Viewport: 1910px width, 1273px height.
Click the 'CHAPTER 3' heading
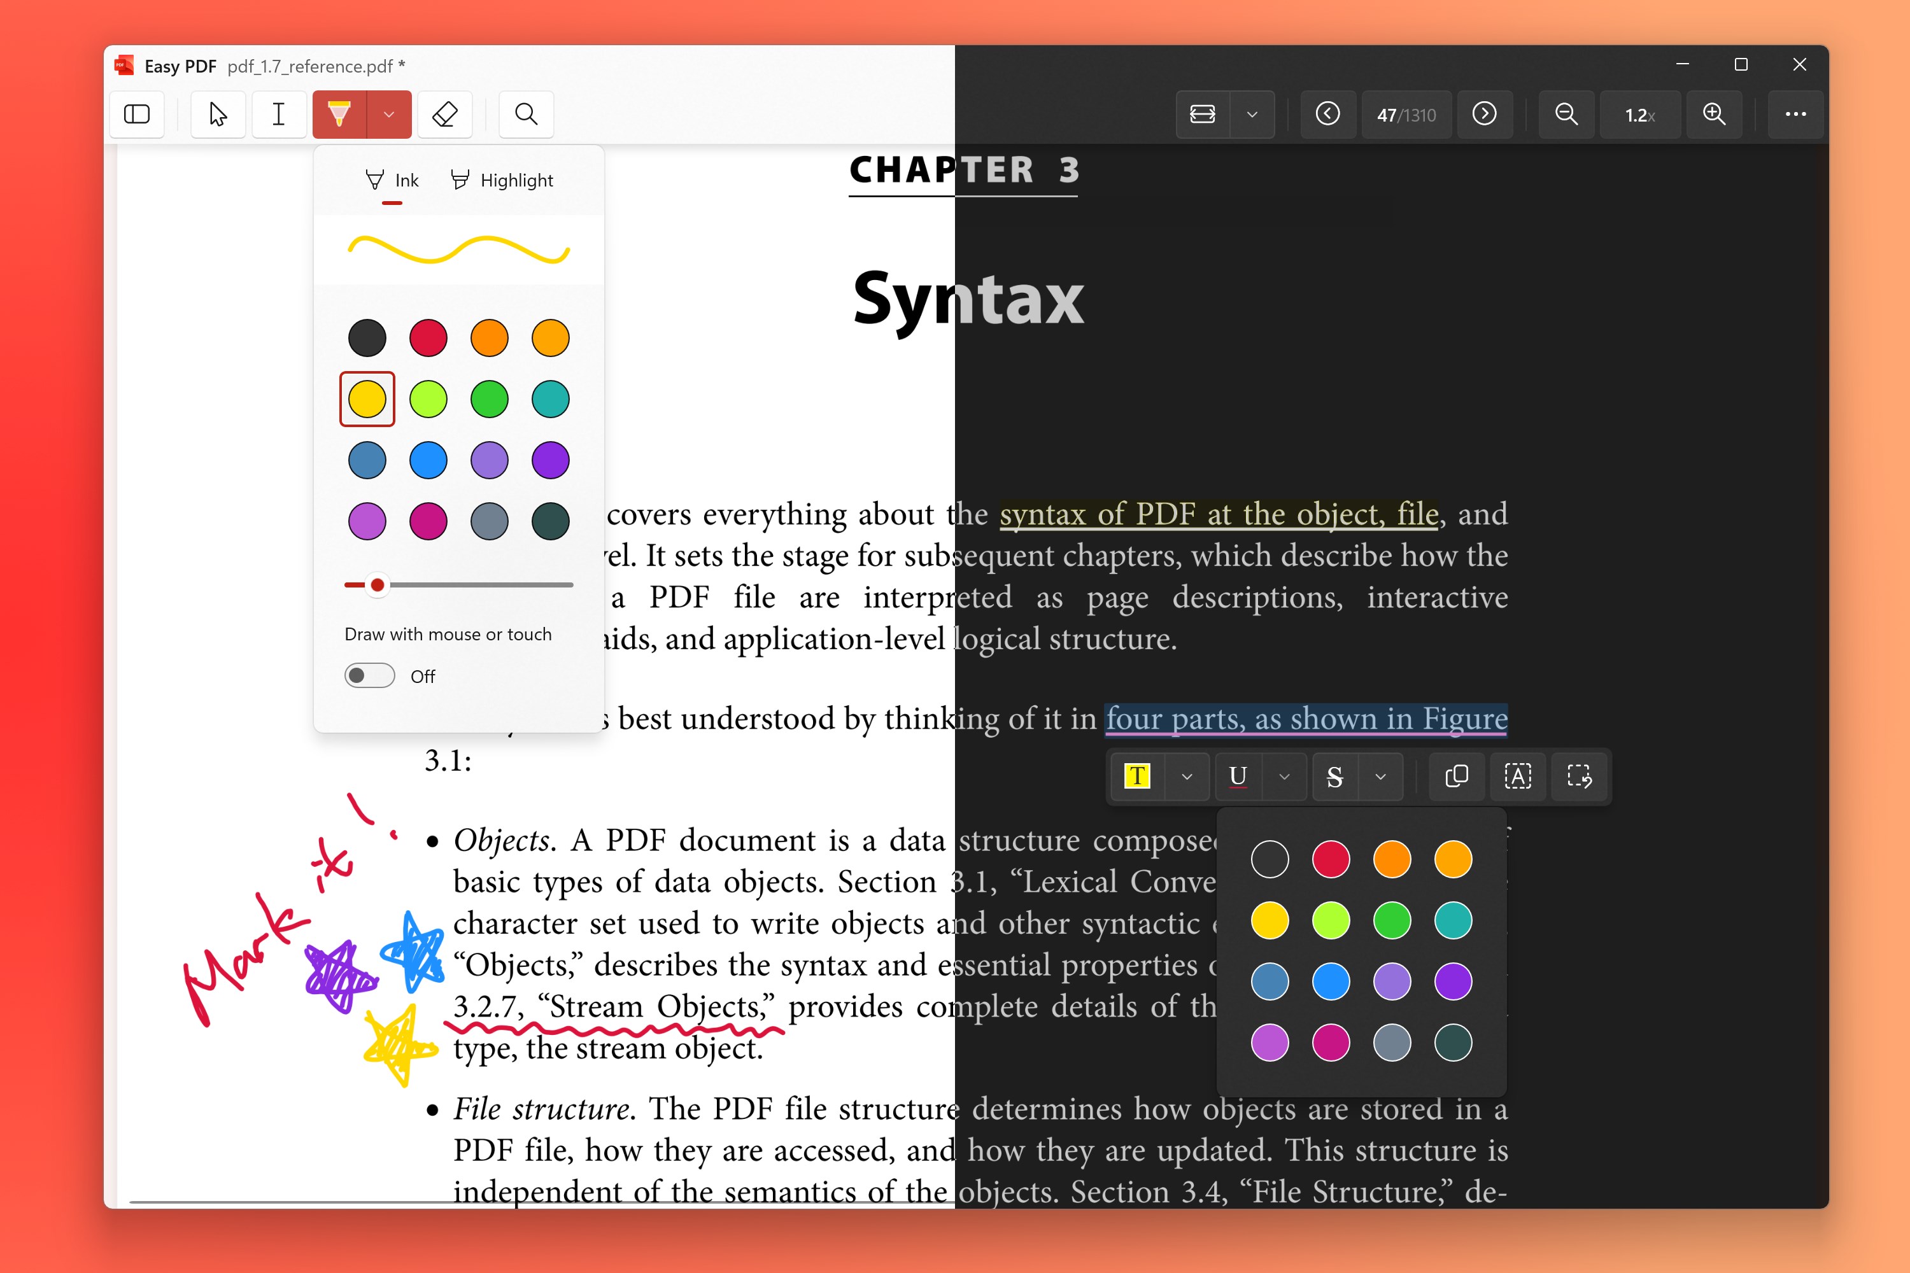point(964,171)
